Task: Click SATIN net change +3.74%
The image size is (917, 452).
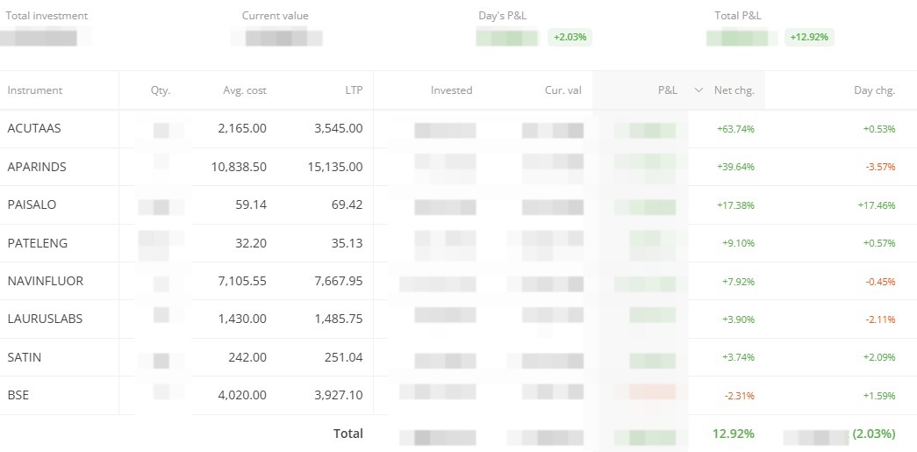Action: point(738,357)
